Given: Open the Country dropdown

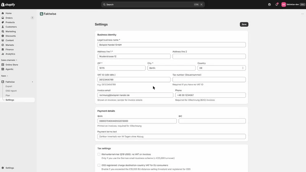Looking at the screenshot, I should (x=221, y=68).
